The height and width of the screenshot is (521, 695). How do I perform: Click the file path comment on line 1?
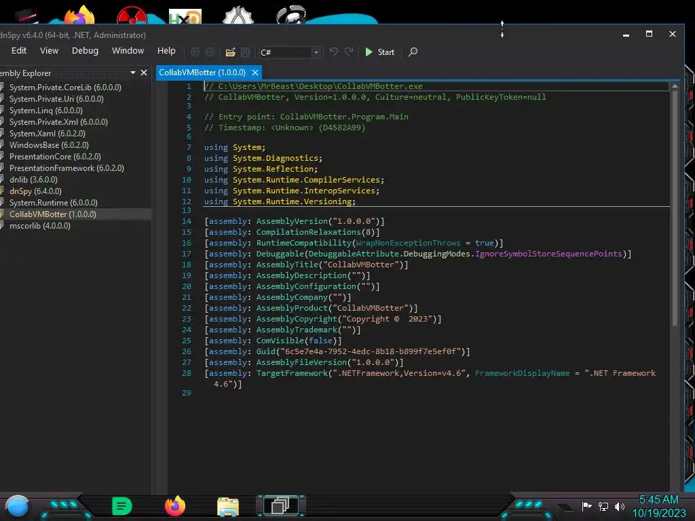coord(313,86)
